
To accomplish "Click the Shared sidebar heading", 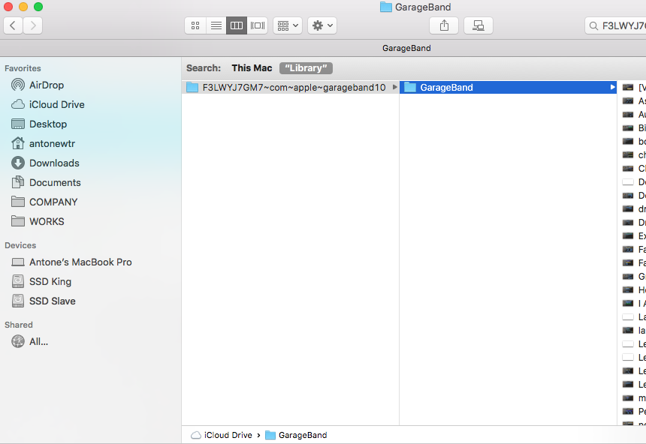I will coord(19,325).
